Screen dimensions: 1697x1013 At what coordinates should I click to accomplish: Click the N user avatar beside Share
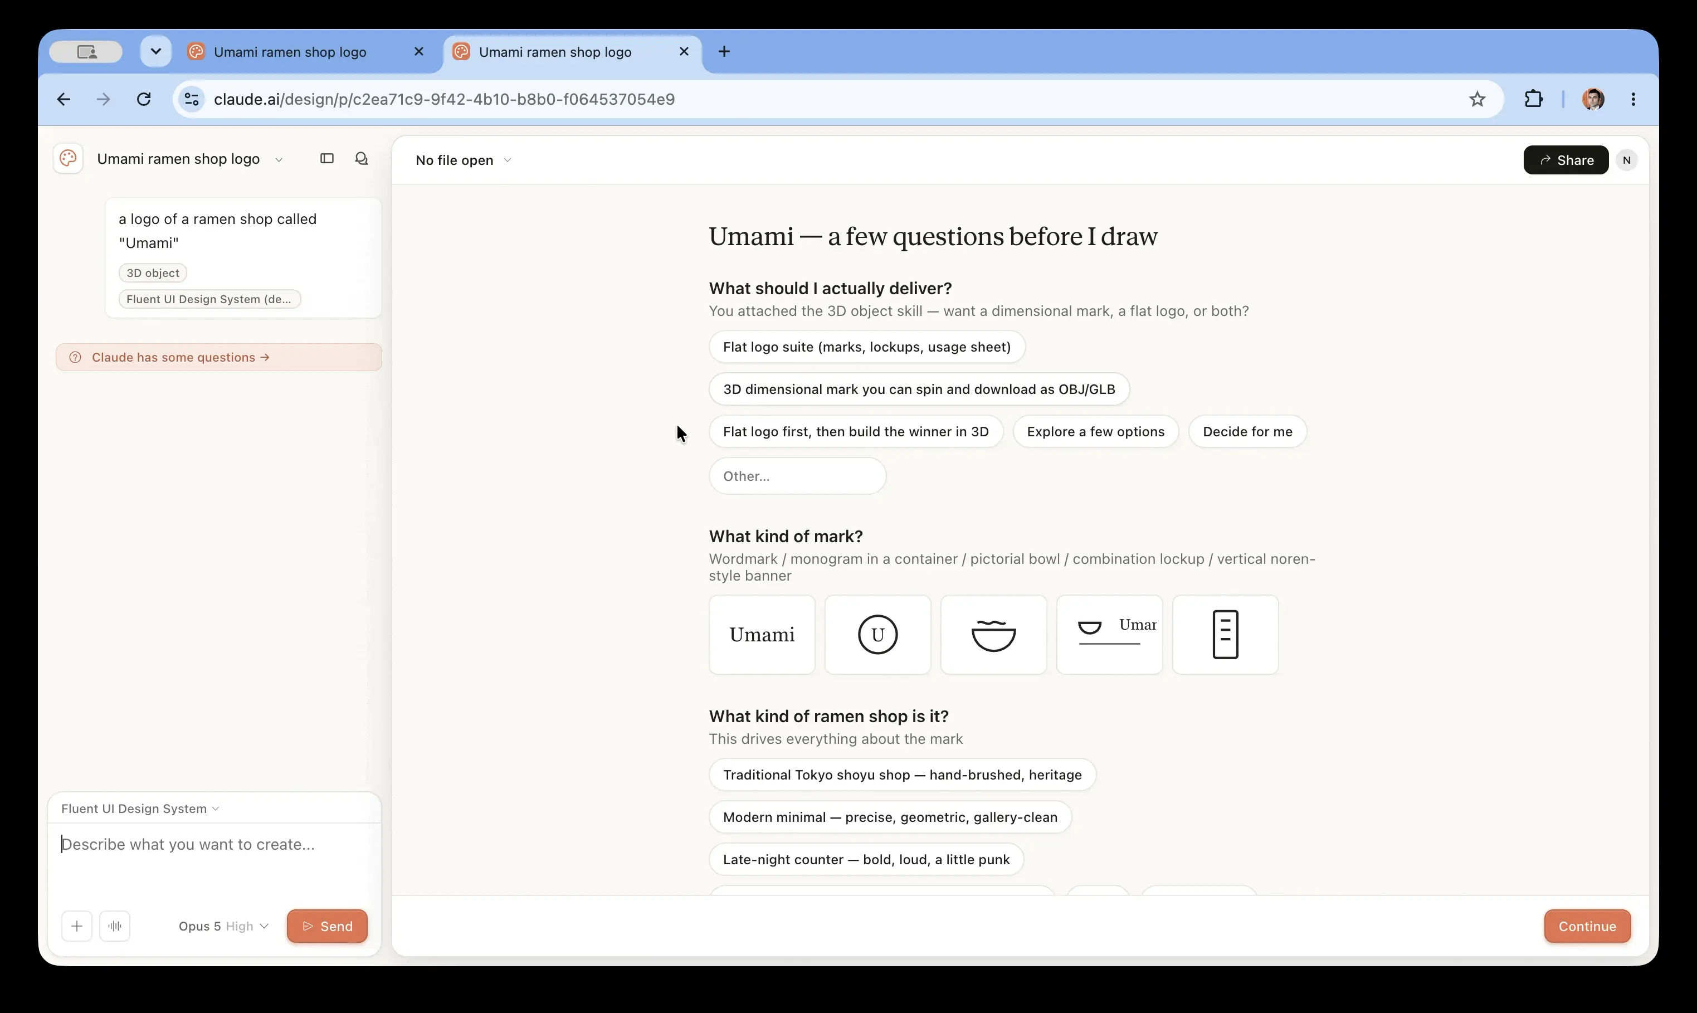1627,160
